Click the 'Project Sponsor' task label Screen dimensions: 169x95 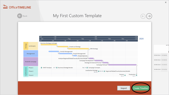83,56
